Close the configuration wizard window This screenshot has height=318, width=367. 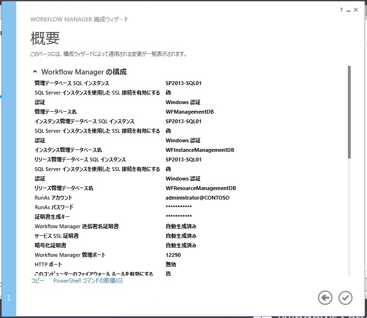click(356, 10)
